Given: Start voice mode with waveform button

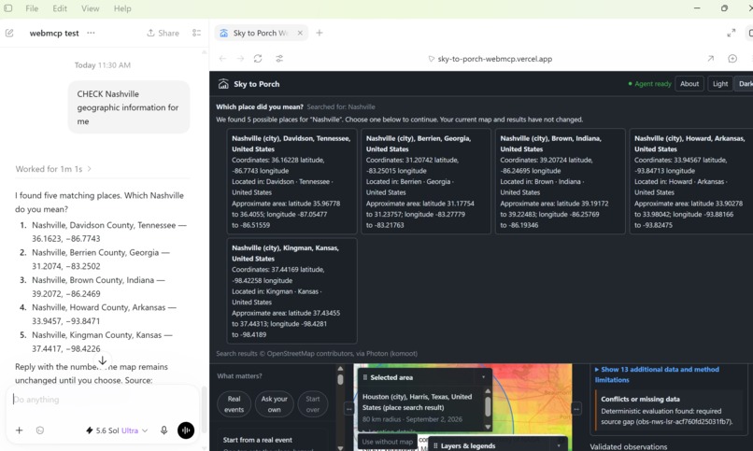Looking at the screenshot, I should [186, 430].
